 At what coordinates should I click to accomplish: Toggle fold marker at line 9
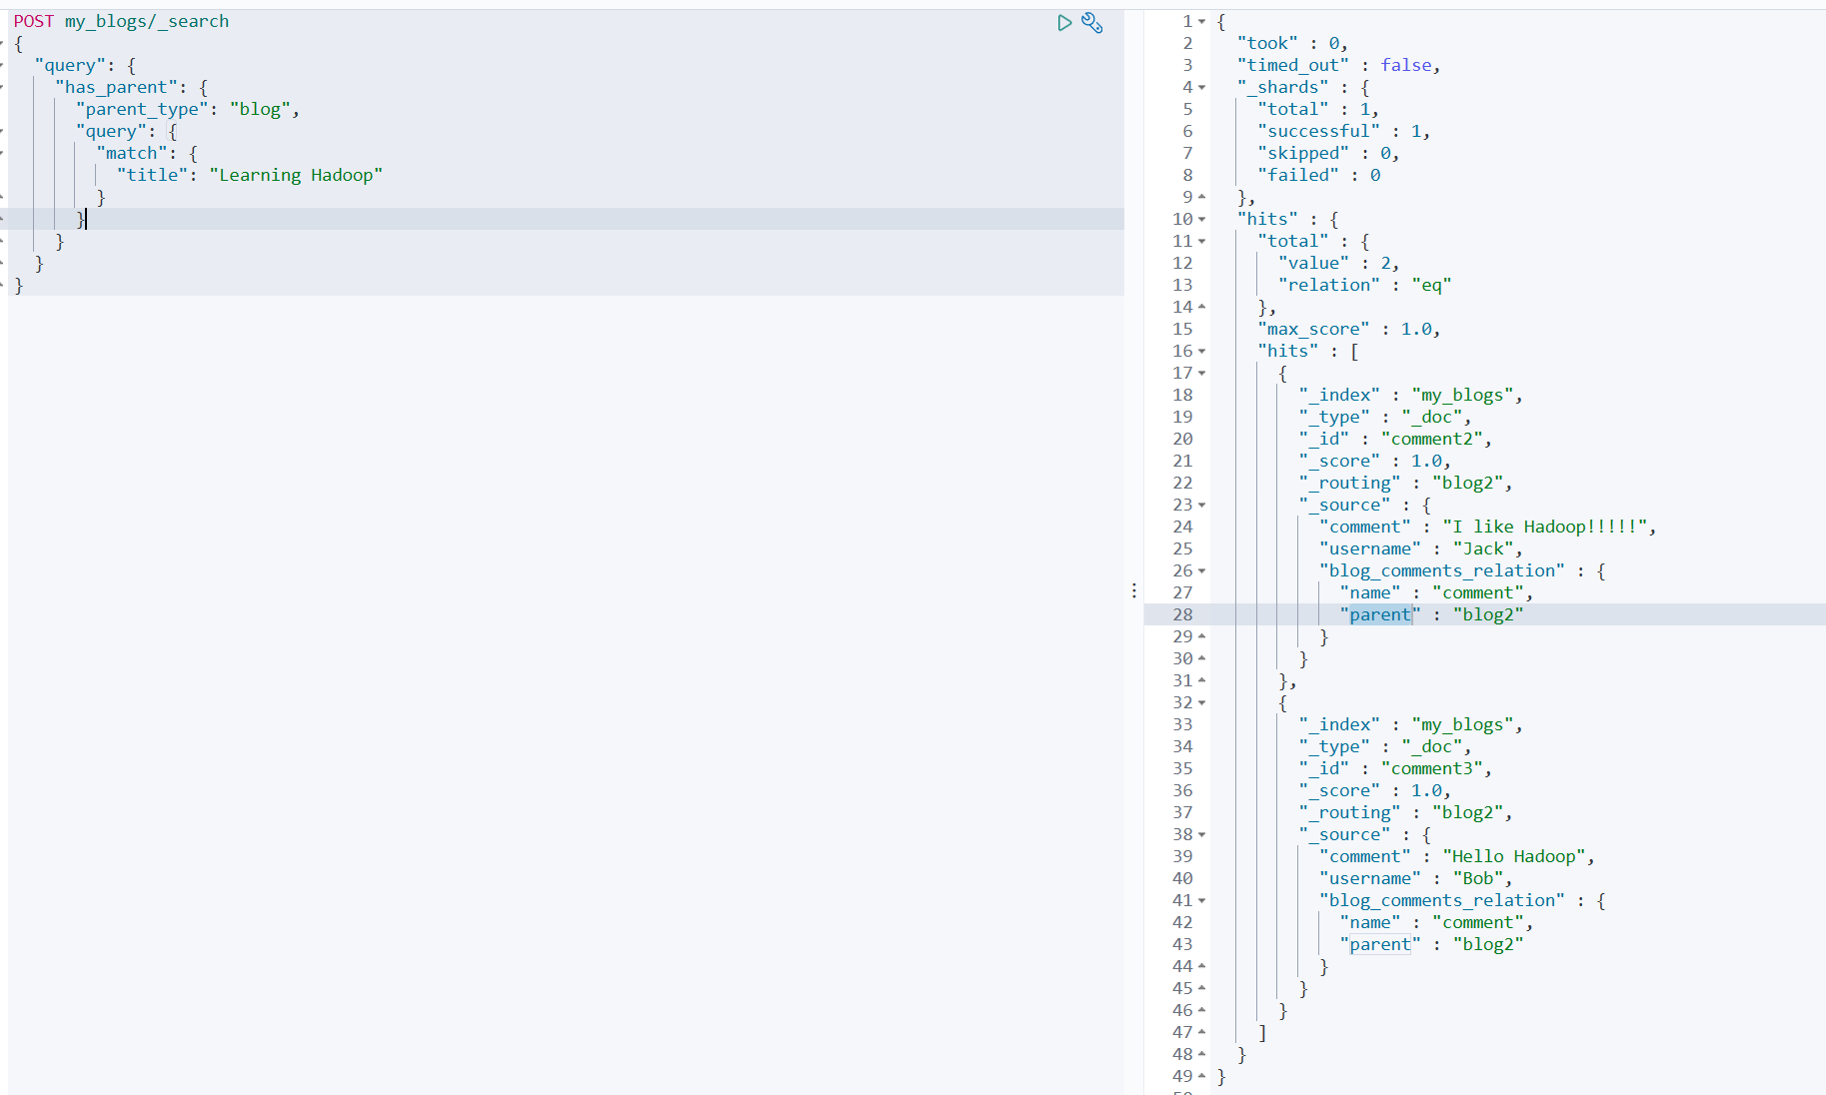coord(1202,197)
